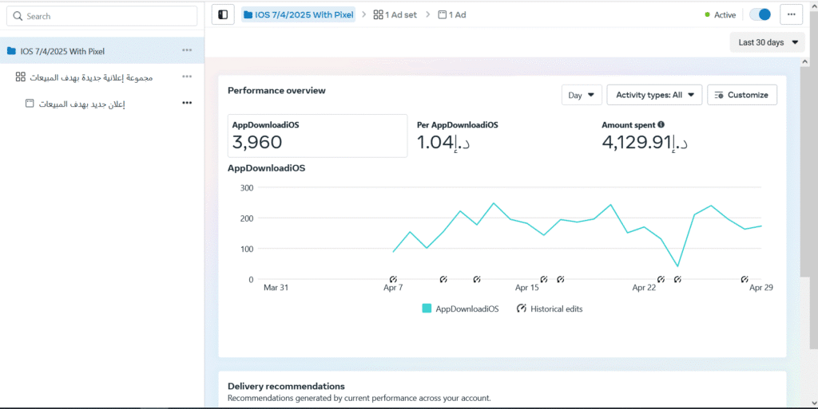The height and width of the screenshot is (409, 818).
Task: Click the ad set grid icon in sidebar
Action: tap(21, 77)
